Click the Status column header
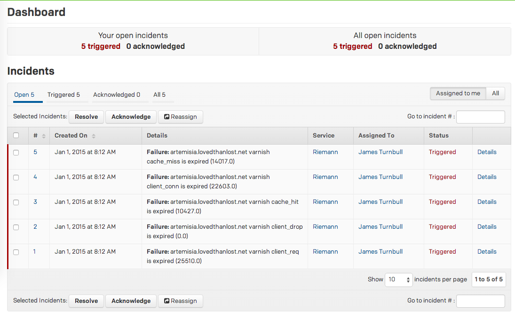Screen dimensions: 515x318 (439, 136)
